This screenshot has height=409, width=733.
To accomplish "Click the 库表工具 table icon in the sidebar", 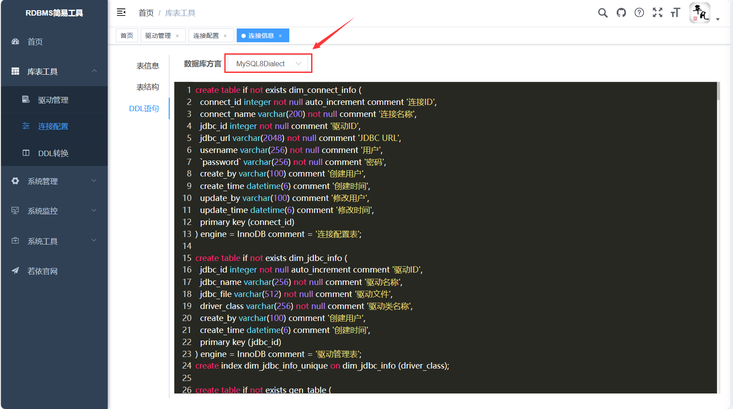I will click(x=15, y=71).
